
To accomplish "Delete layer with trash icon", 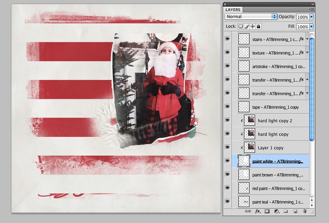I will [x=305, y=211].
